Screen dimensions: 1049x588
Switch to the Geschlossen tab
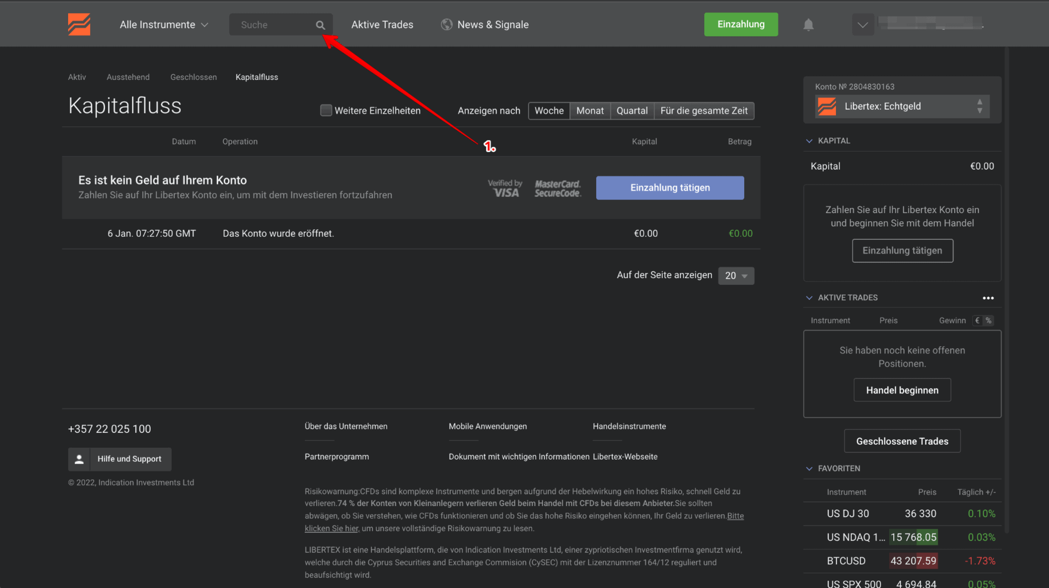tap(193, 77)
